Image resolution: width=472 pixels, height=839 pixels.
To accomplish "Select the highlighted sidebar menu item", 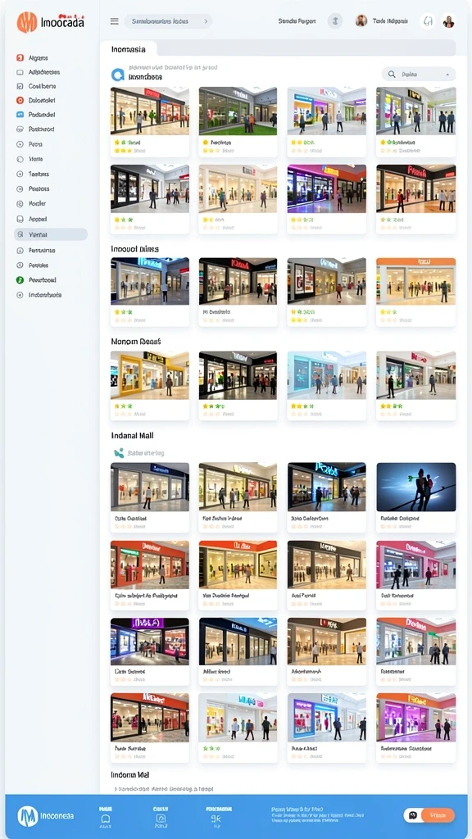I will coord(51,234).
